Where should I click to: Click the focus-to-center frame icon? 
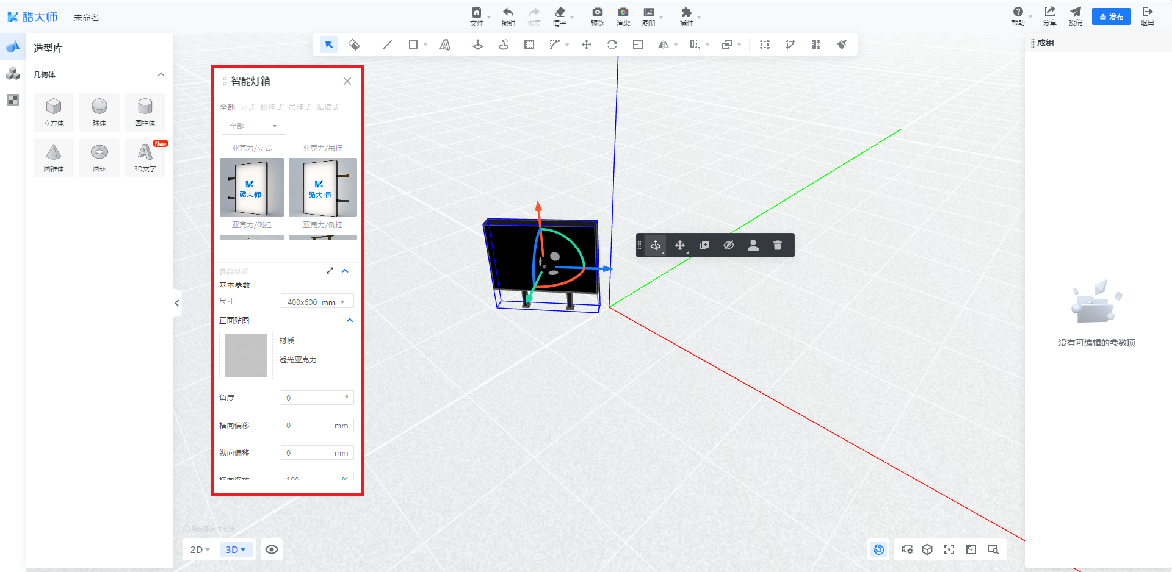point(949,549)
